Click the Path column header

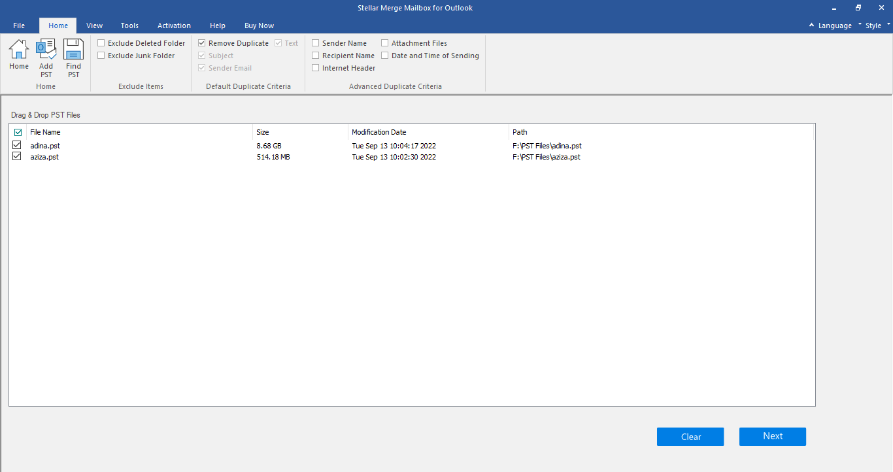(x=661, y=132)
